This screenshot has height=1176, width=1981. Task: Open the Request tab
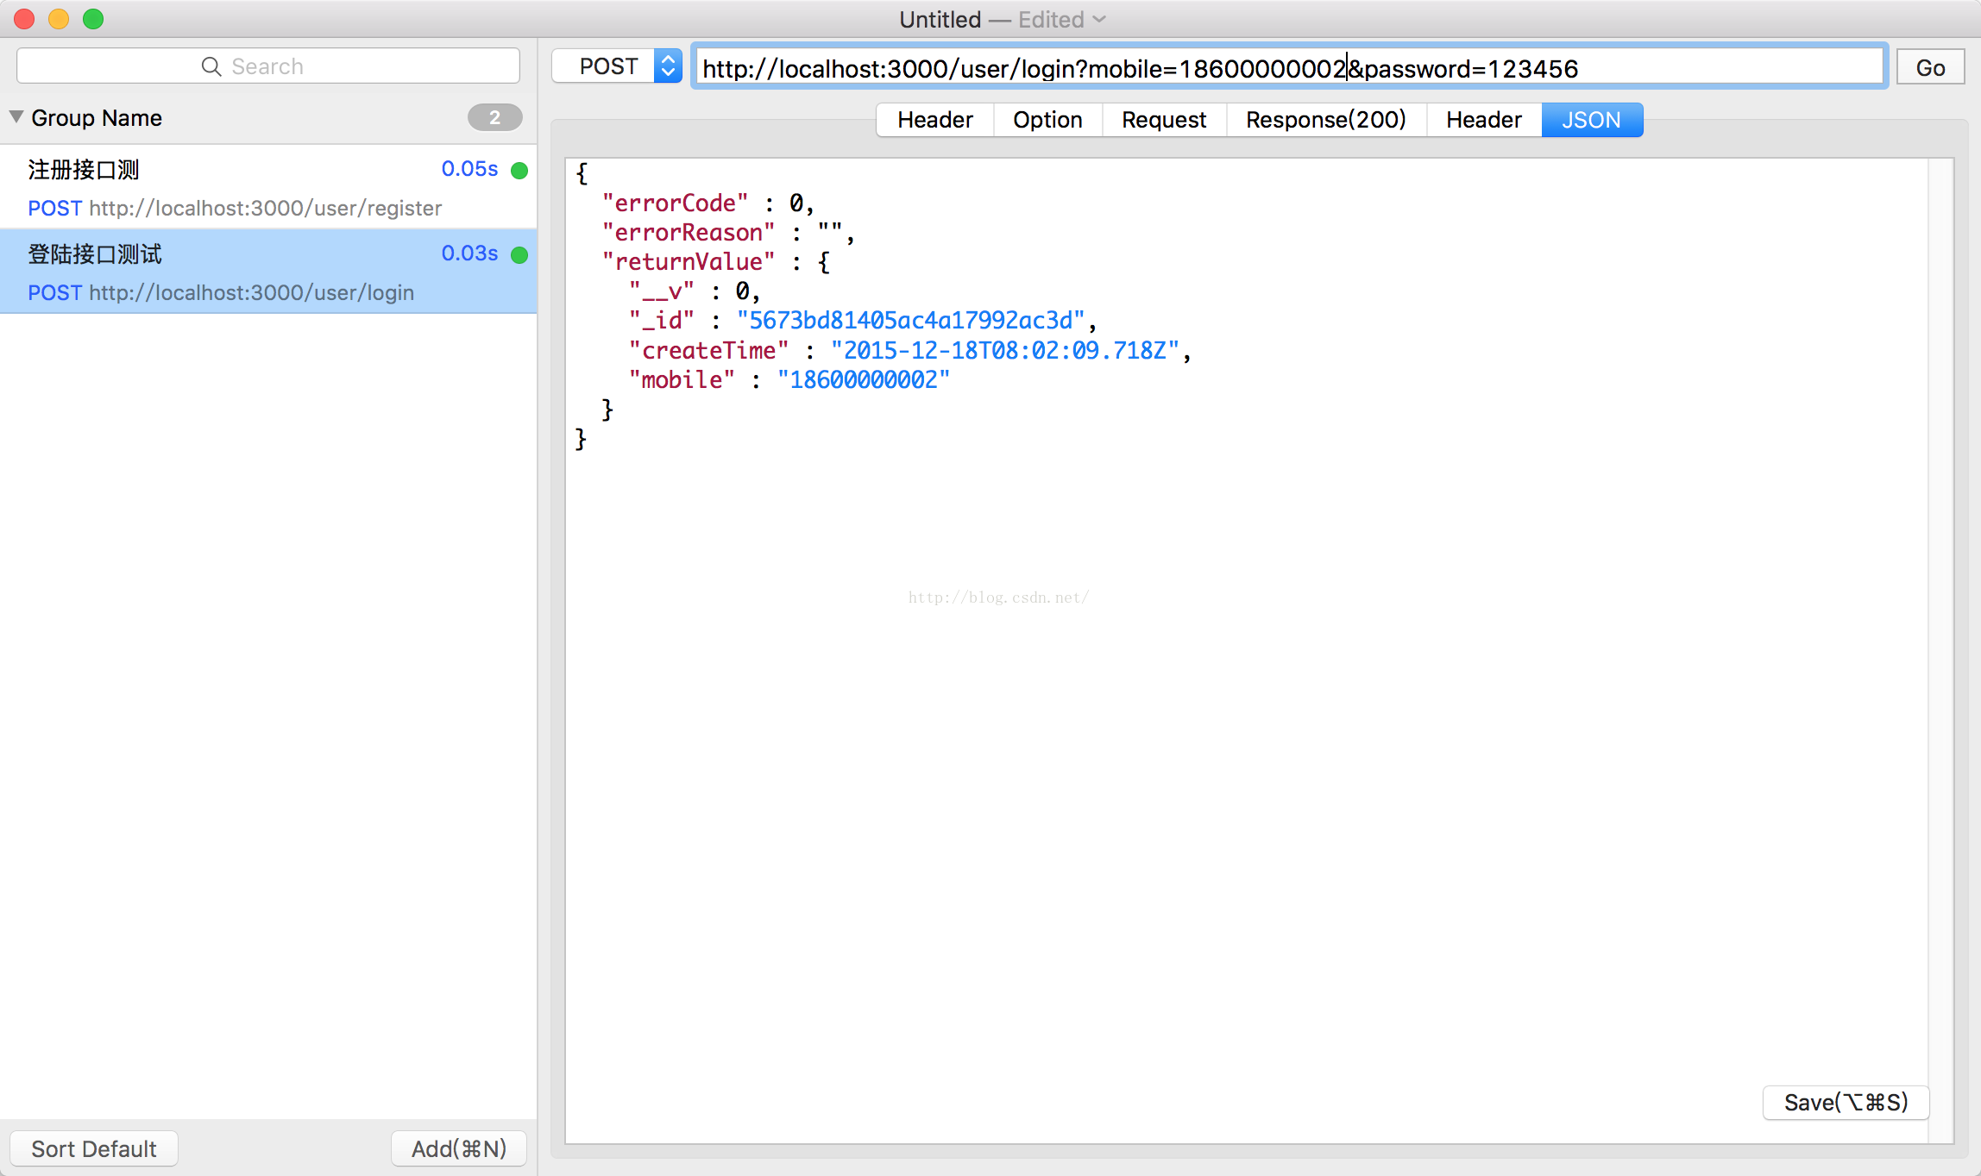tap(1164, 120)
